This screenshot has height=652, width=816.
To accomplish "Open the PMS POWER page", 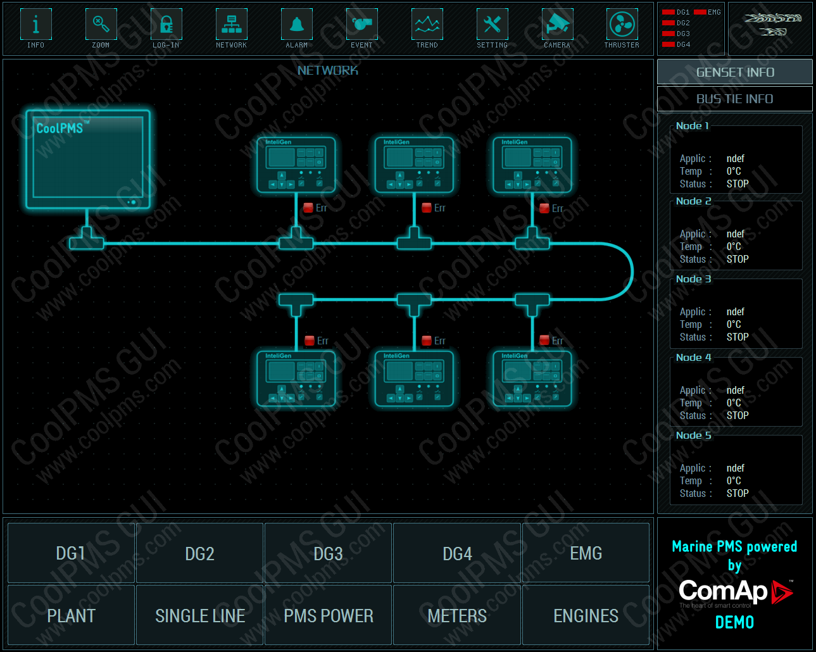I will (x=328, y=615).
